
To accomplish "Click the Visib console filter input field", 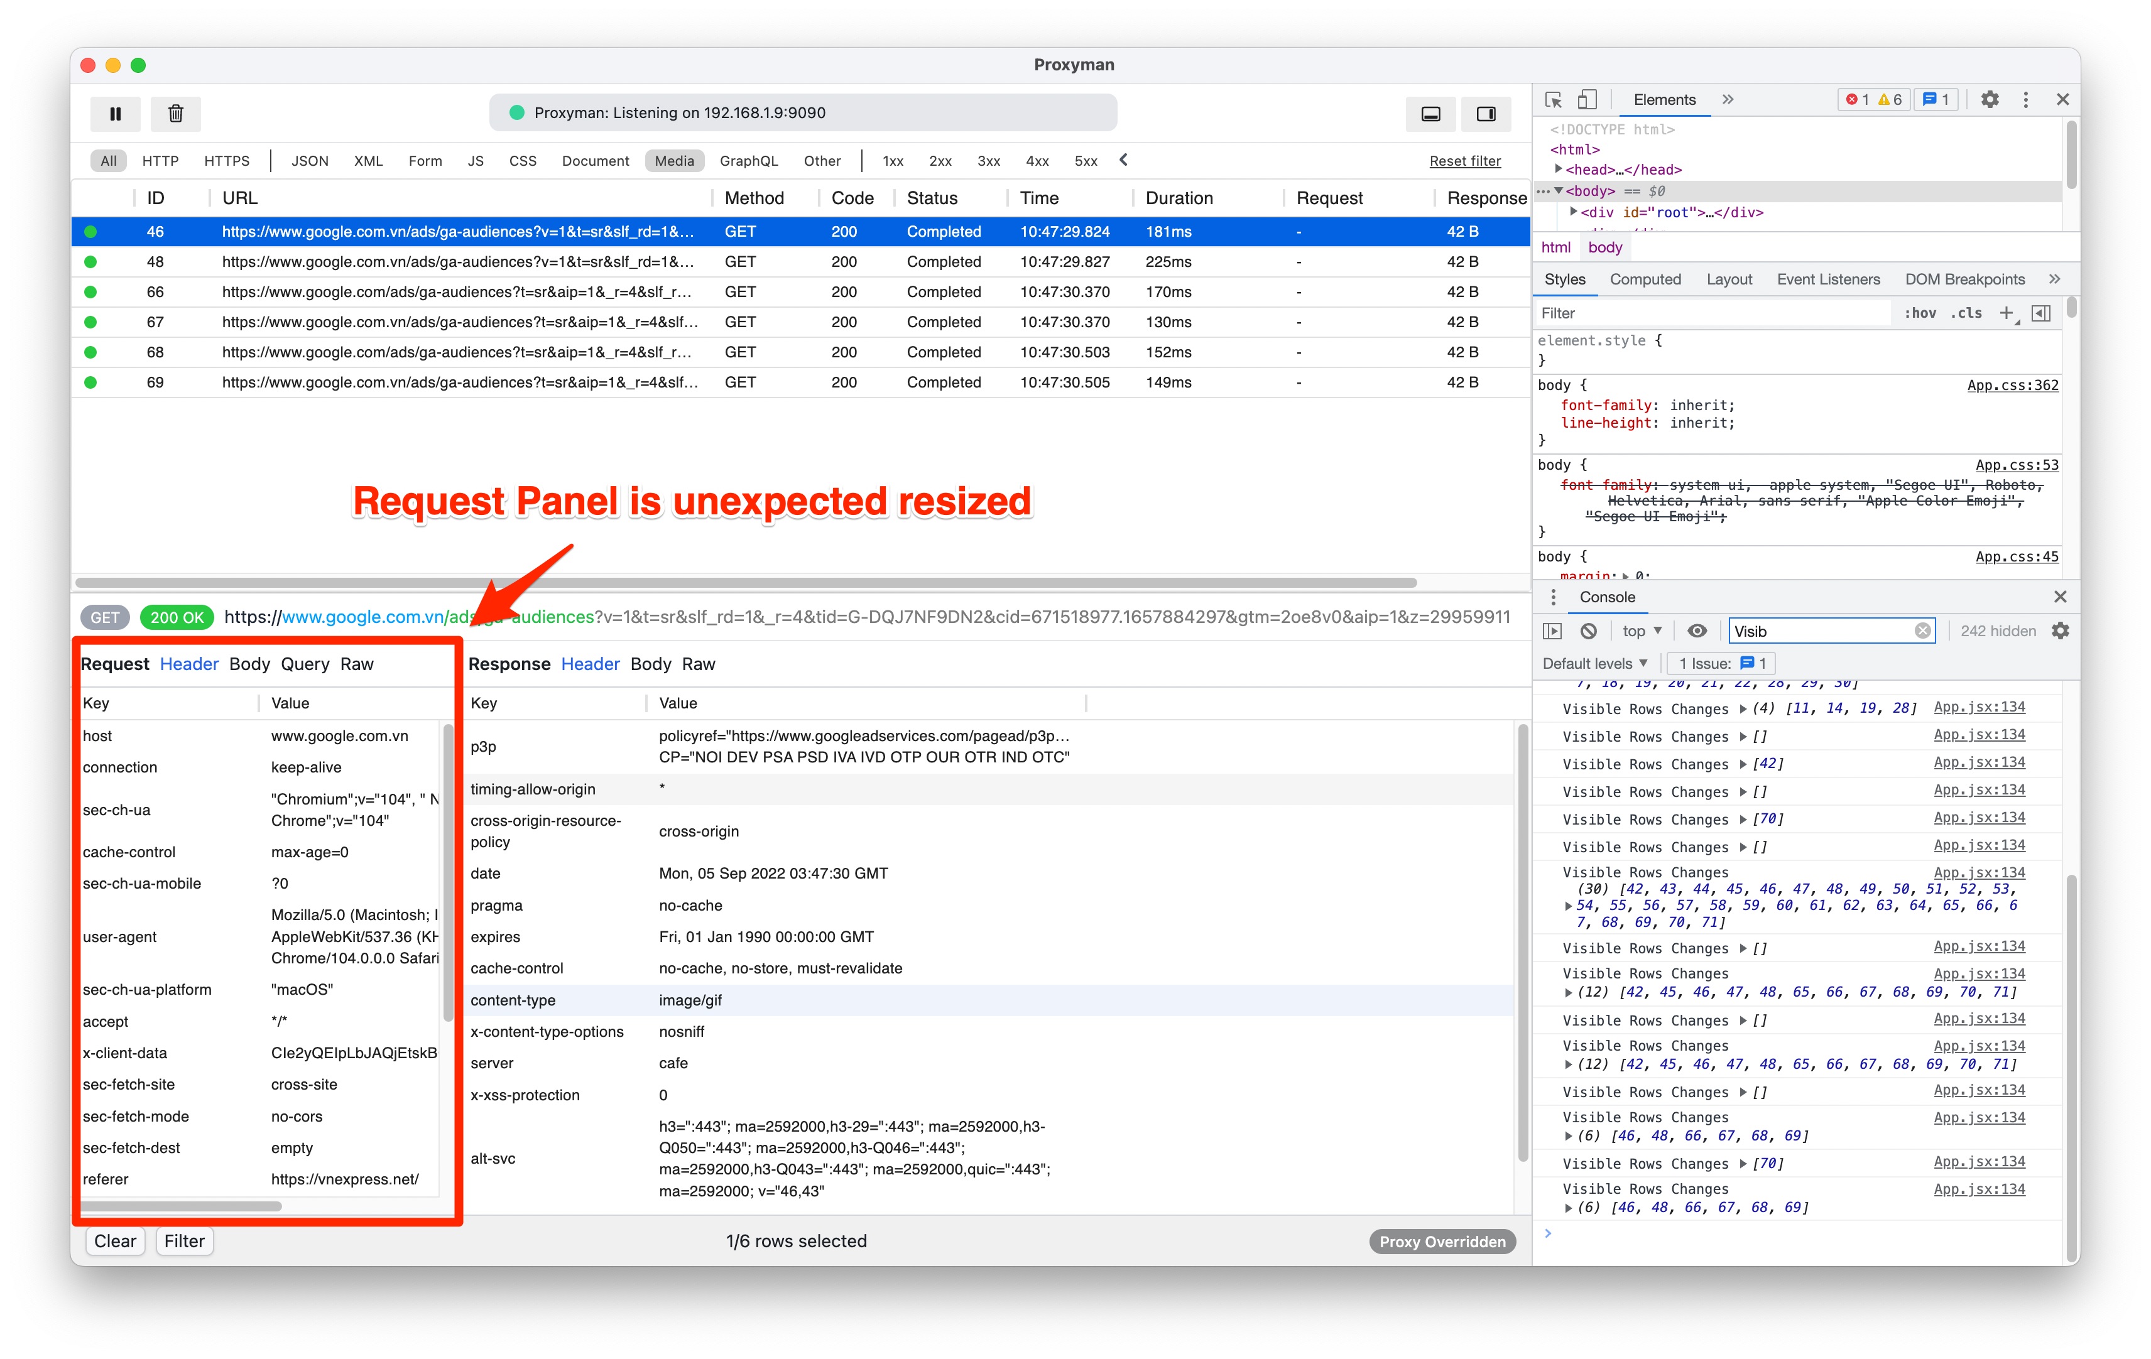I will [1822, 631].
